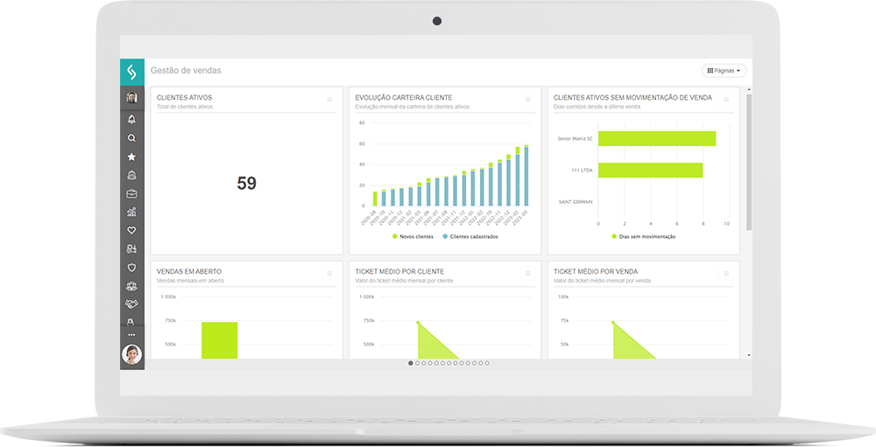Click the handshake icon in sidebar

tap(131, 304)
